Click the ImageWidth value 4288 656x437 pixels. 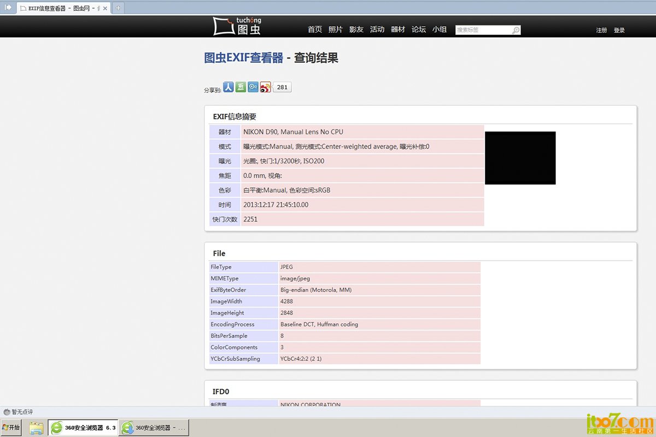pyautogui.click(x=286, y=302)
